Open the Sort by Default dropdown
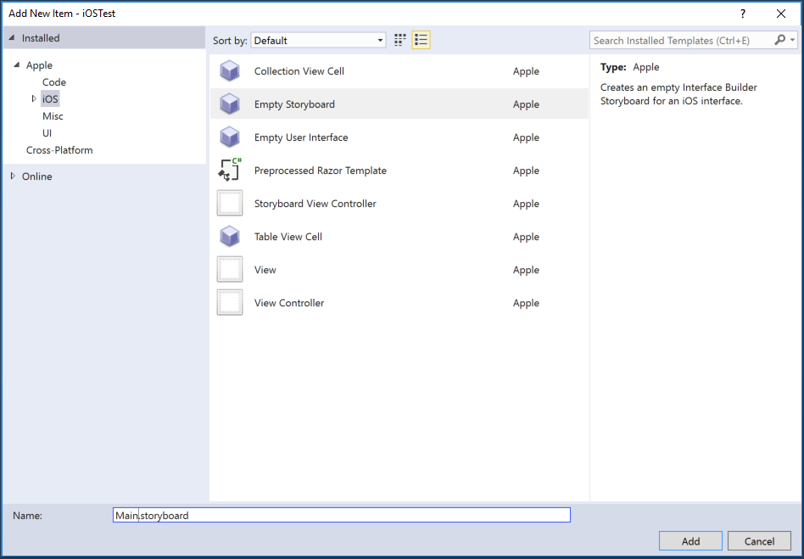The height and width of the screenshot is (559, 804). (318, 40)
